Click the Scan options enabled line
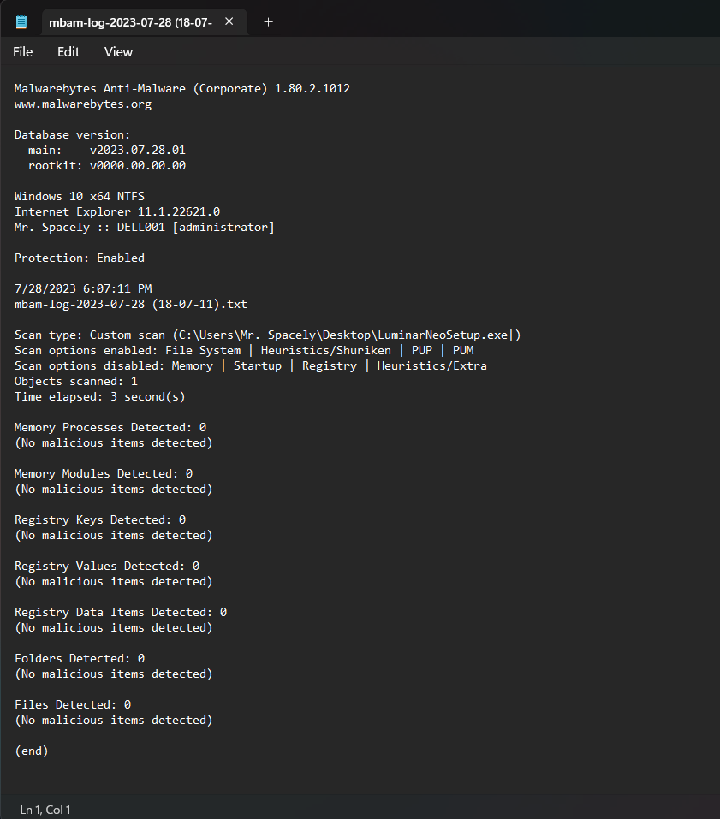This screenshot has height=819, width=720. [244, 351]
